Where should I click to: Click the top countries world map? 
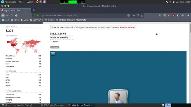[24, 46]
